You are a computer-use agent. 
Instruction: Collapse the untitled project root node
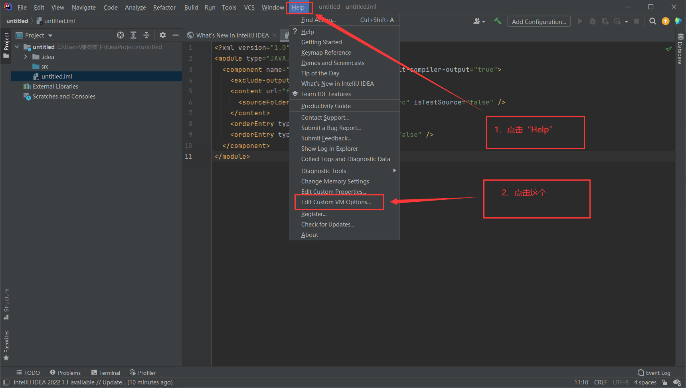point(17,47)
